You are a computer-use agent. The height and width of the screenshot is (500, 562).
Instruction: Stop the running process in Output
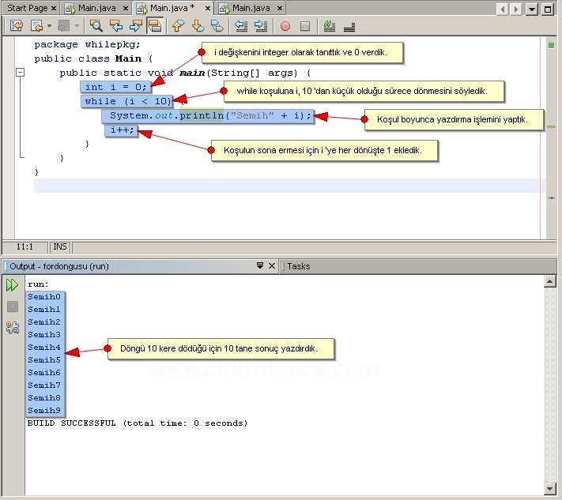coord(12,306)
